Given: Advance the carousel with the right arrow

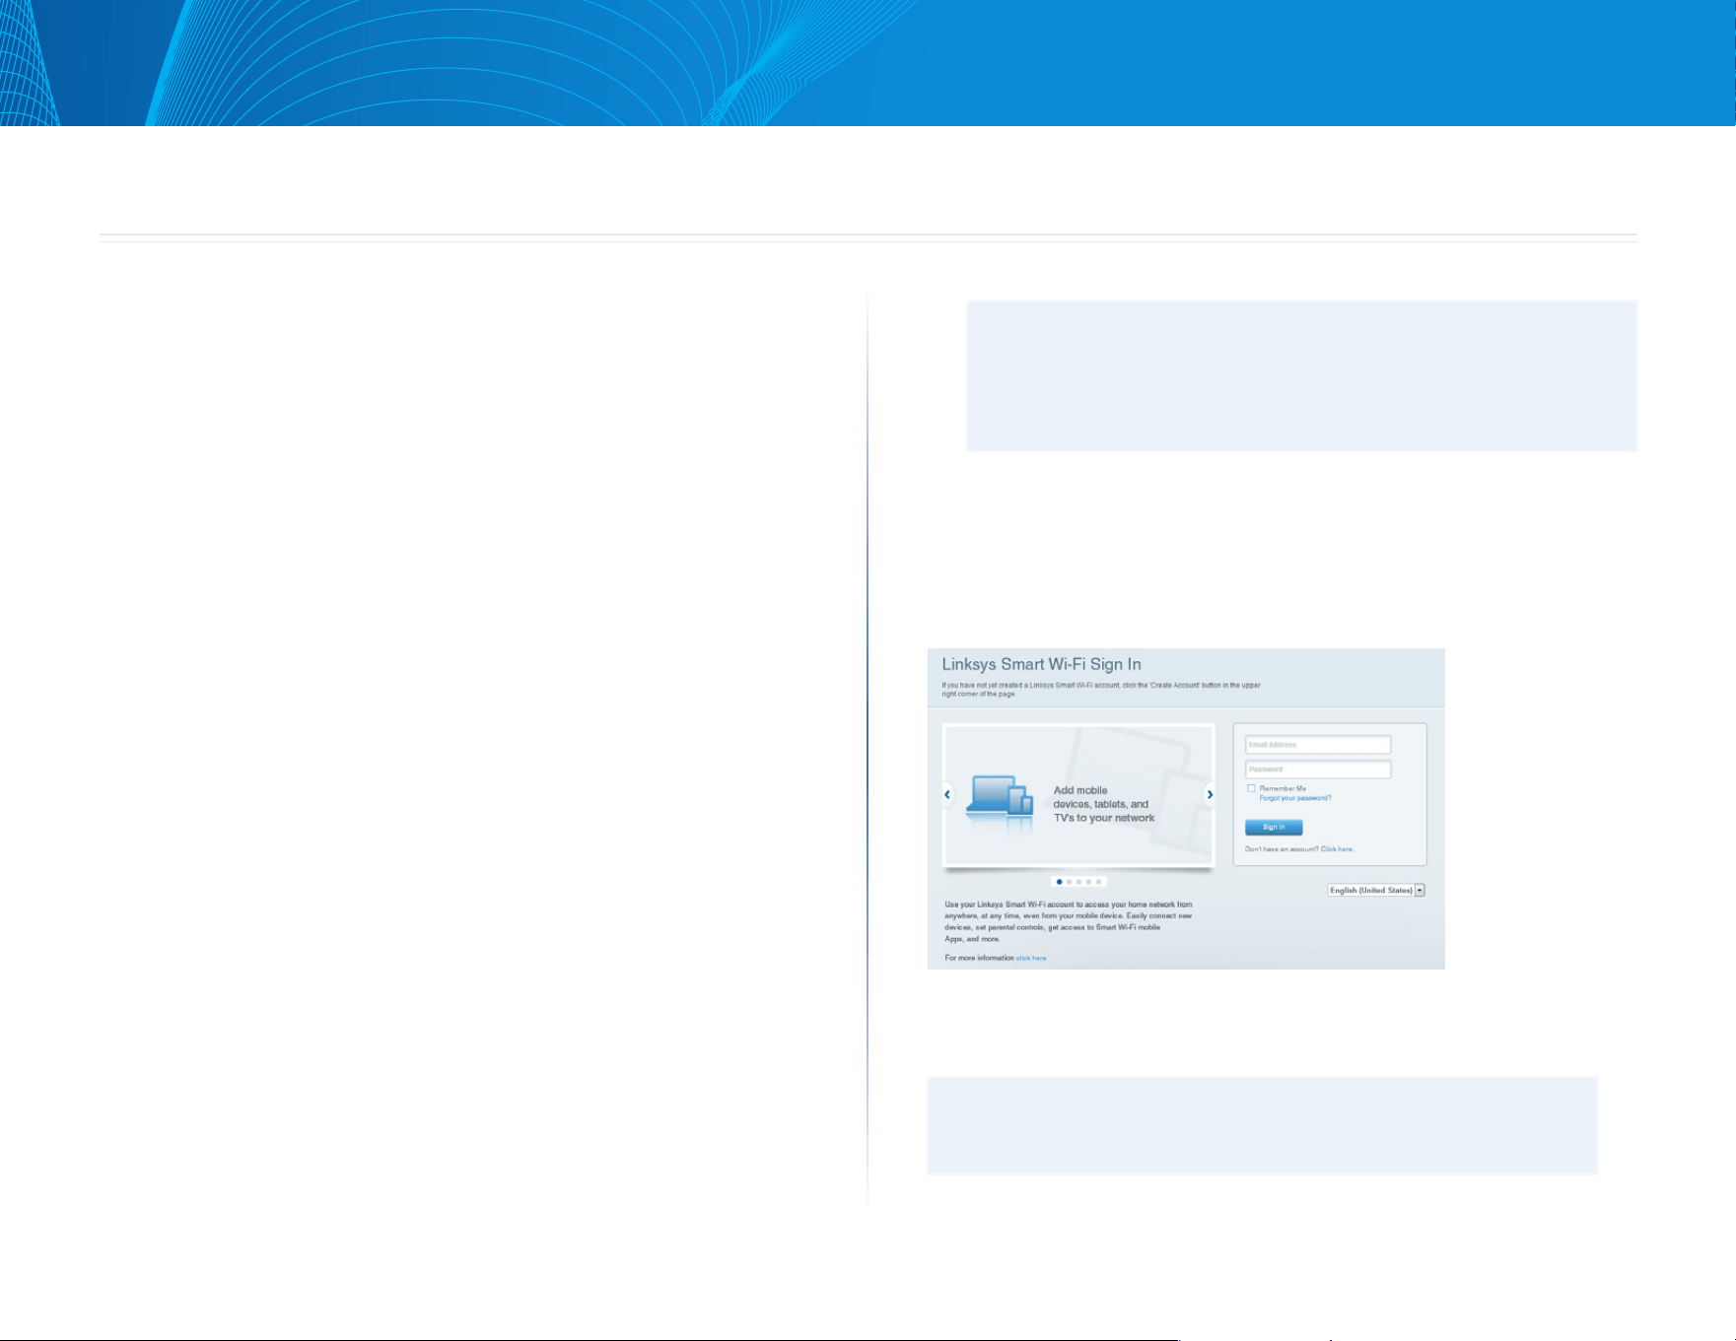Looking at the screenshot, I should [x=1210, y=794].
